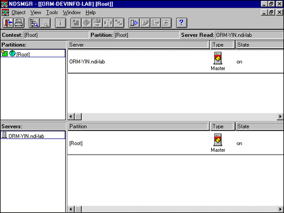Click the Information toolbar icon
Image resolution: width=284 pixels, height=213 pixels.
[61, 23]
